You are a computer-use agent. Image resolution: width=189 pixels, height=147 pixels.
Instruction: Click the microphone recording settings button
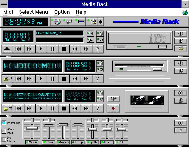[113, 99]
